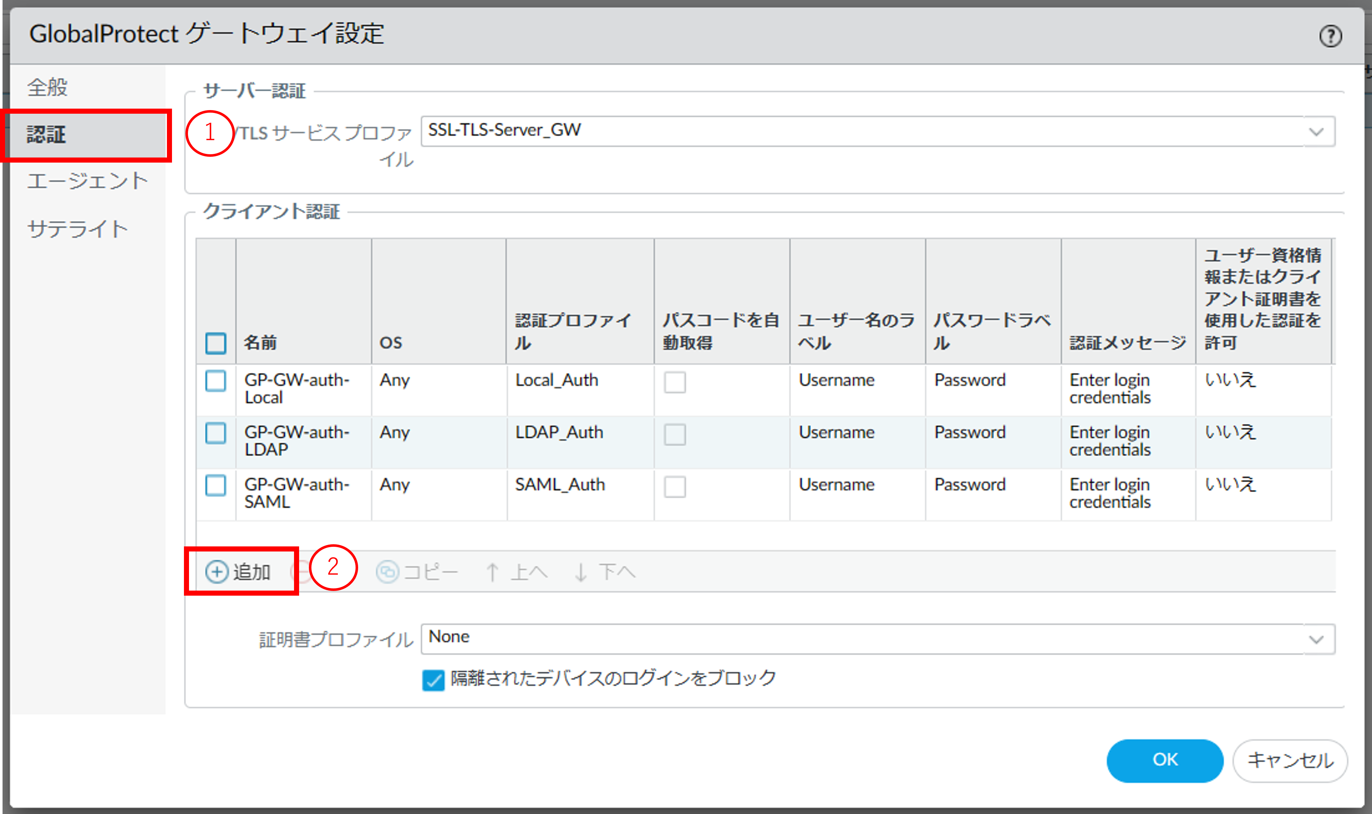
Task: Open the エージェント tab
Action: coord(88,181)
